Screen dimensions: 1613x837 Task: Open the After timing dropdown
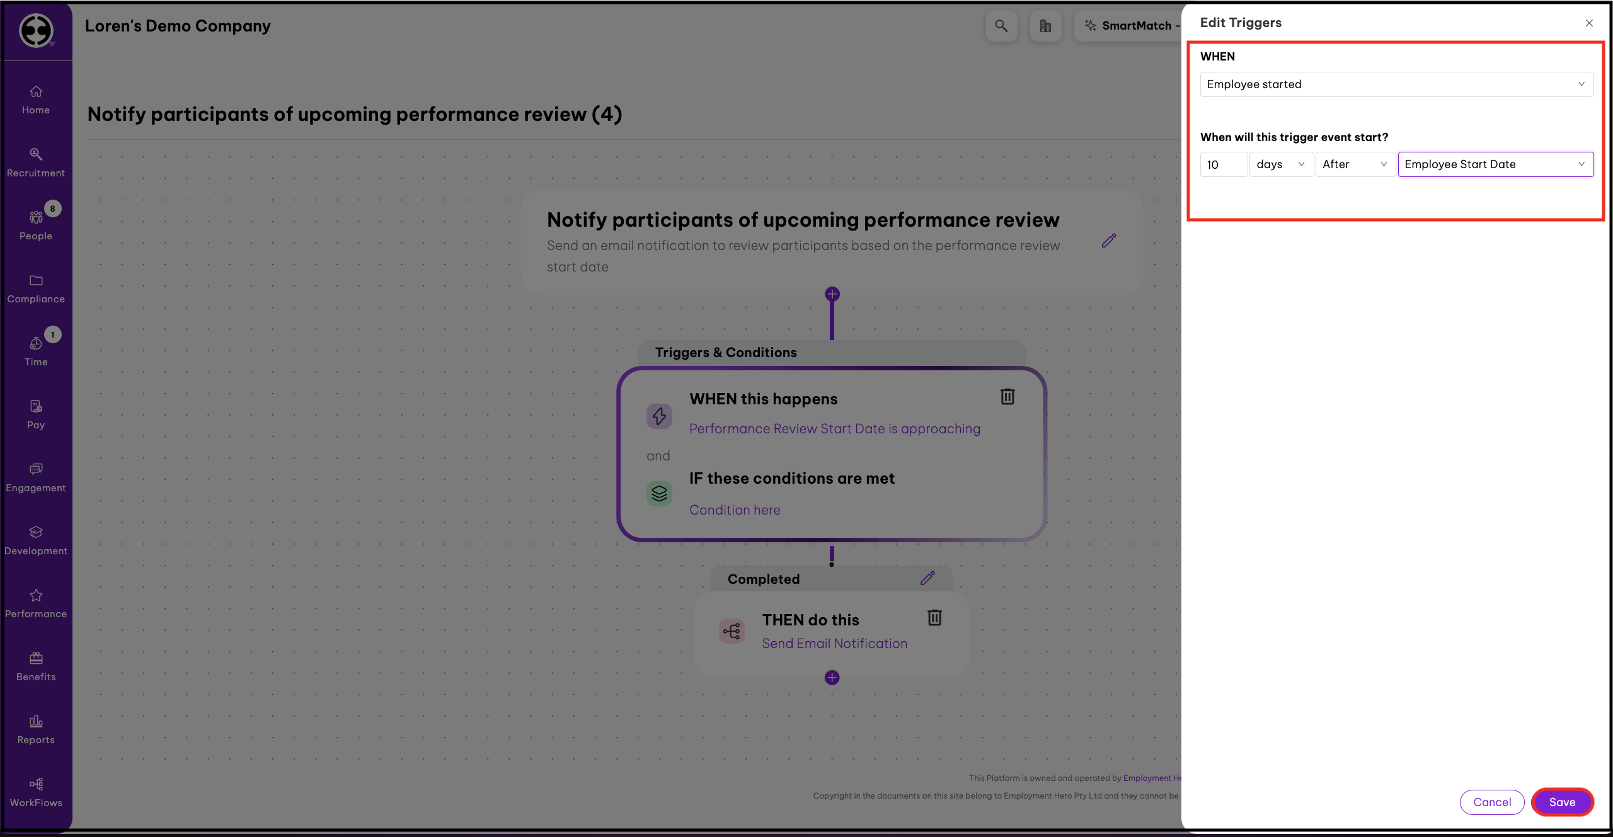(x=1355, y=164)
